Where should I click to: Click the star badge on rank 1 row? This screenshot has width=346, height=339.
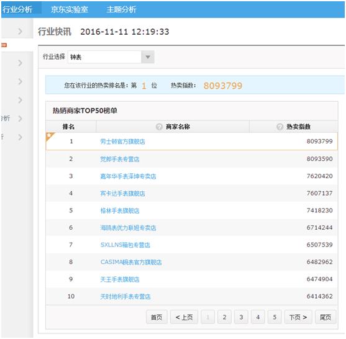[50, 136]
